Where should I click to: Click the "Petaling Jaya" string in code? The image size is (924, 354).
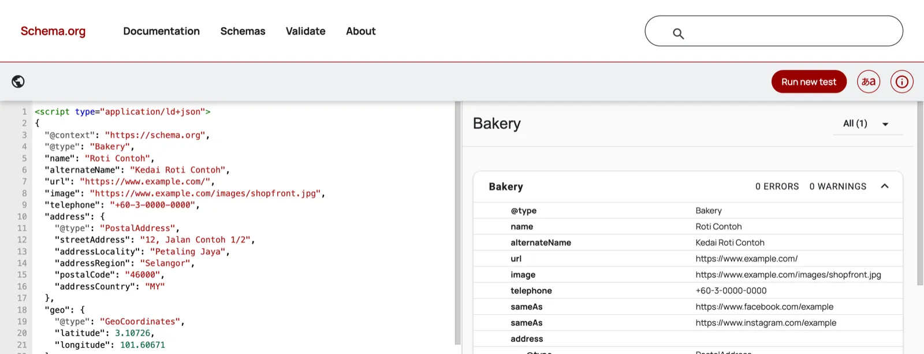[188, 251]
